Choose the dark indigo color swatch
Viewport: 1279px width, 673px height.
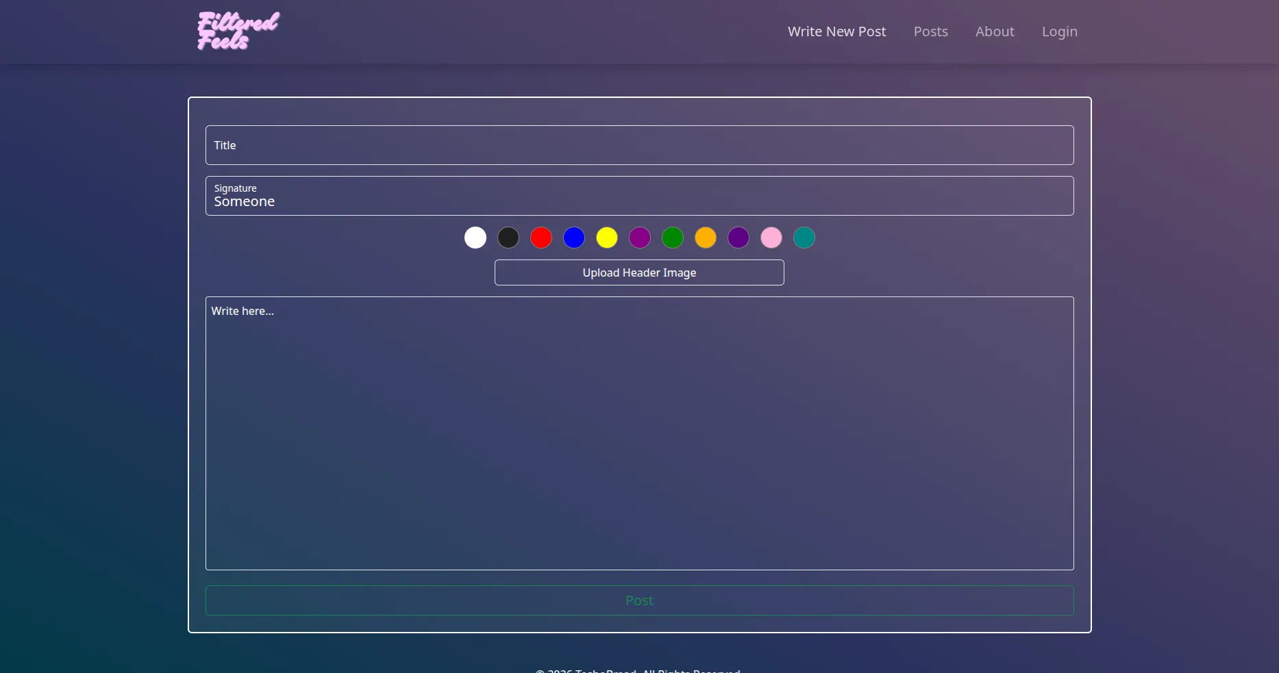738,238
